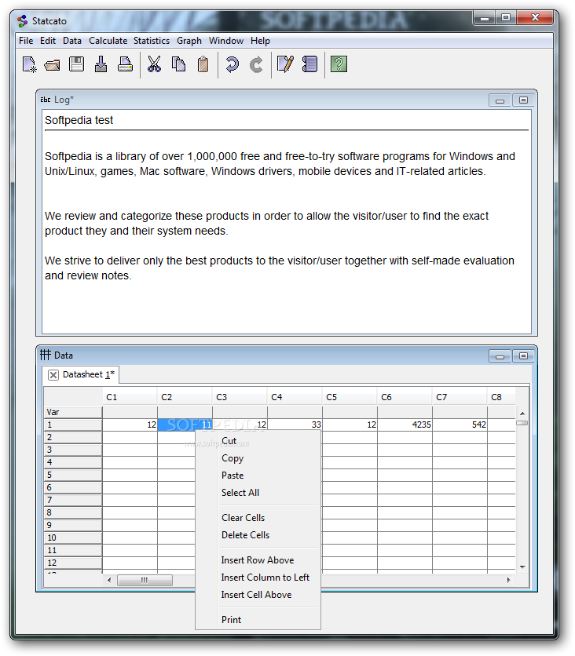Open the Data menu
This screenshot has height=656, width=575.
click(x=72, y=41)
